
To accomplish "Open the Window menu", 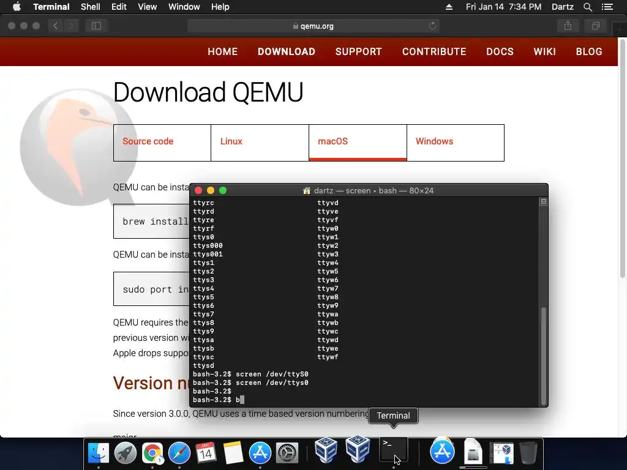I will pos(184,7).
